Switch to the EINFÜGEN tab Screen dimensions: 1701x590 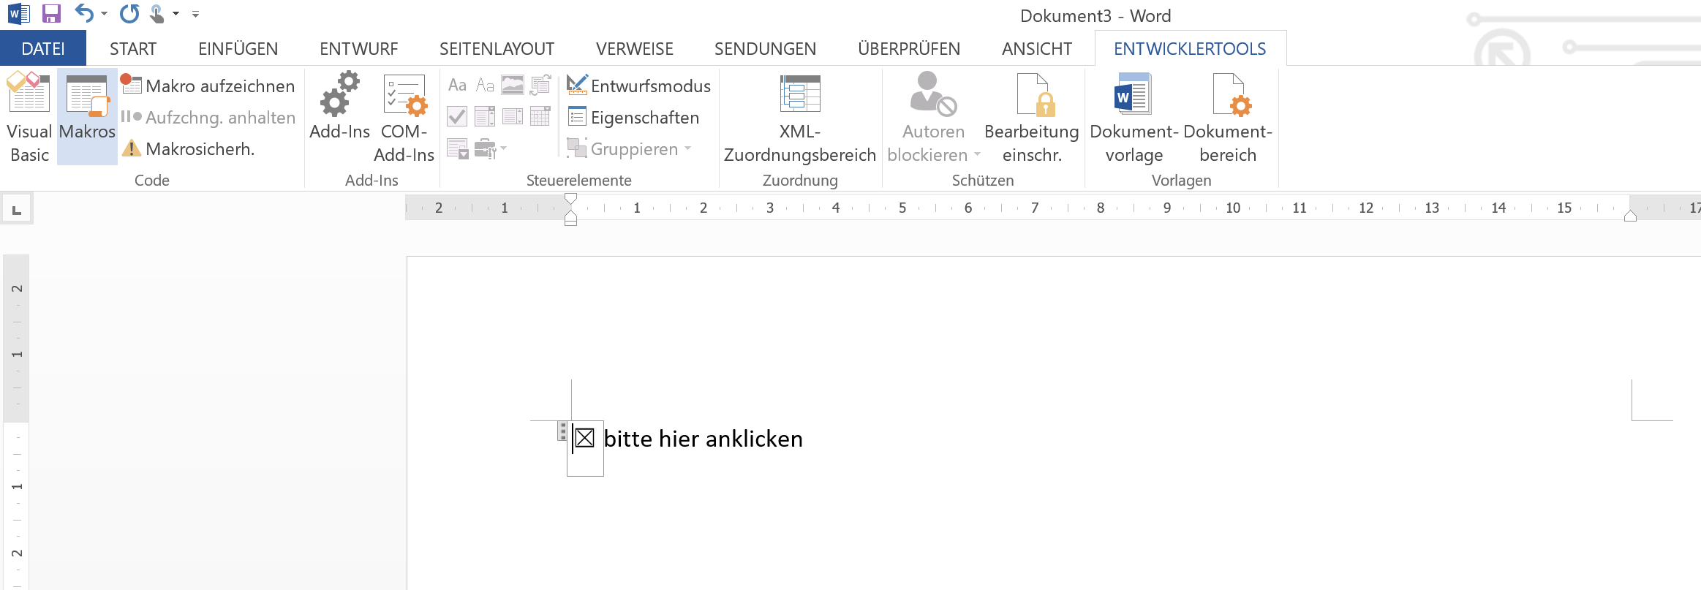[238, 49]
